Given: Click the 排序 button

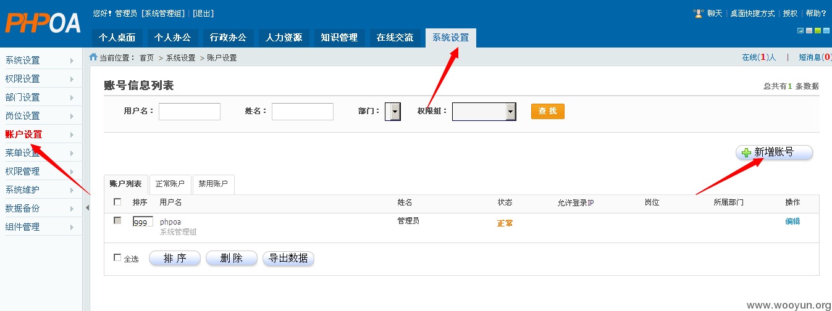Looking at the screenshot, I should (175, 259).
